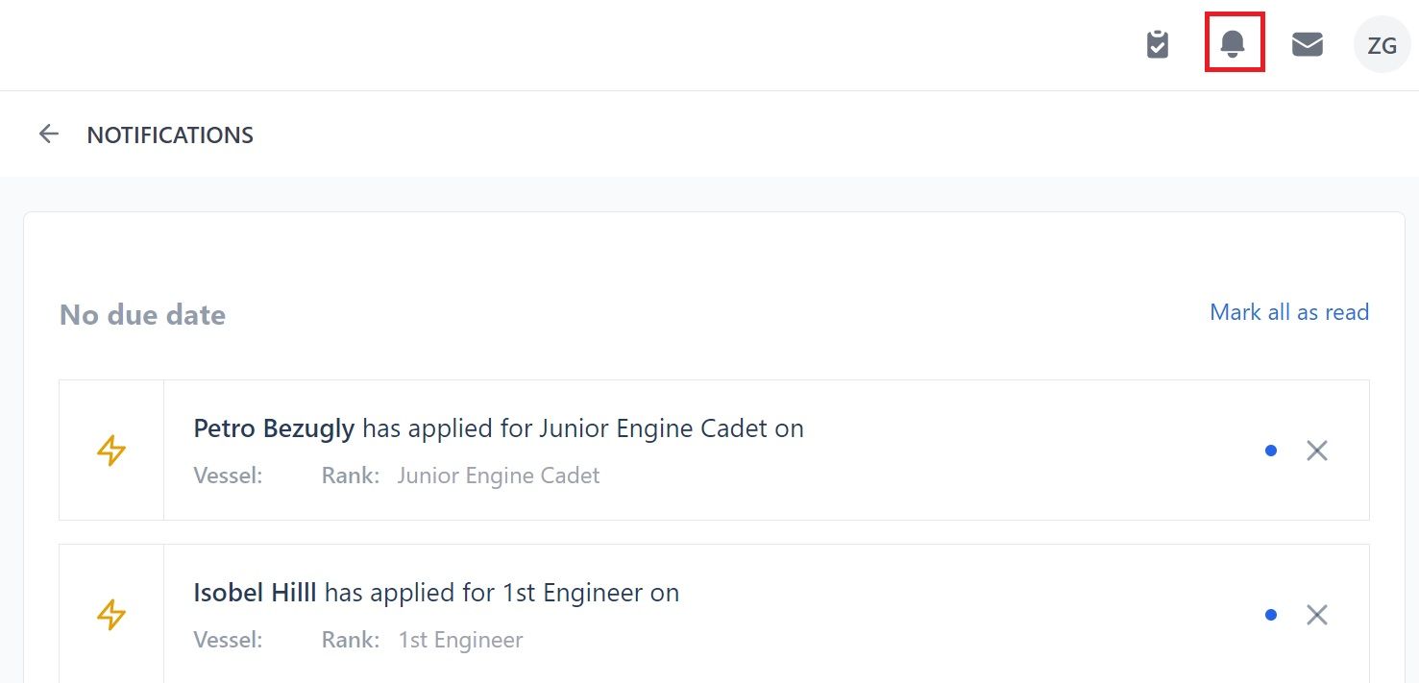
Task: Toggle the unread dot for Isobel Hilll's notification
Action: click(1271, 615)
